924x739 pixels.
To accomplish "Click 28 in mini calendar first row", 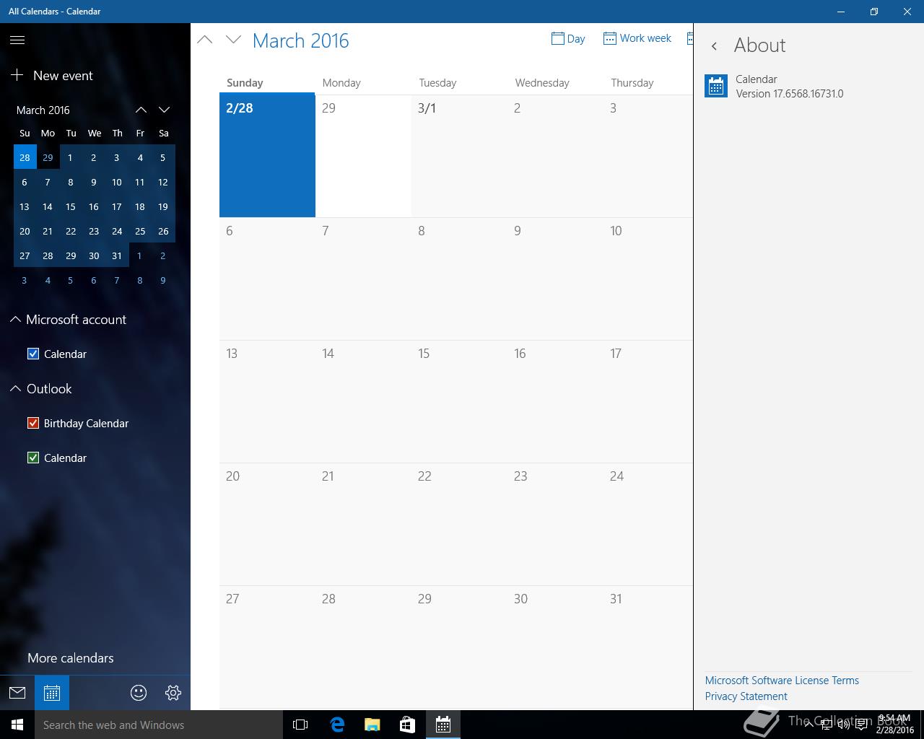I will pyautogui.click(x=25, y=157).
